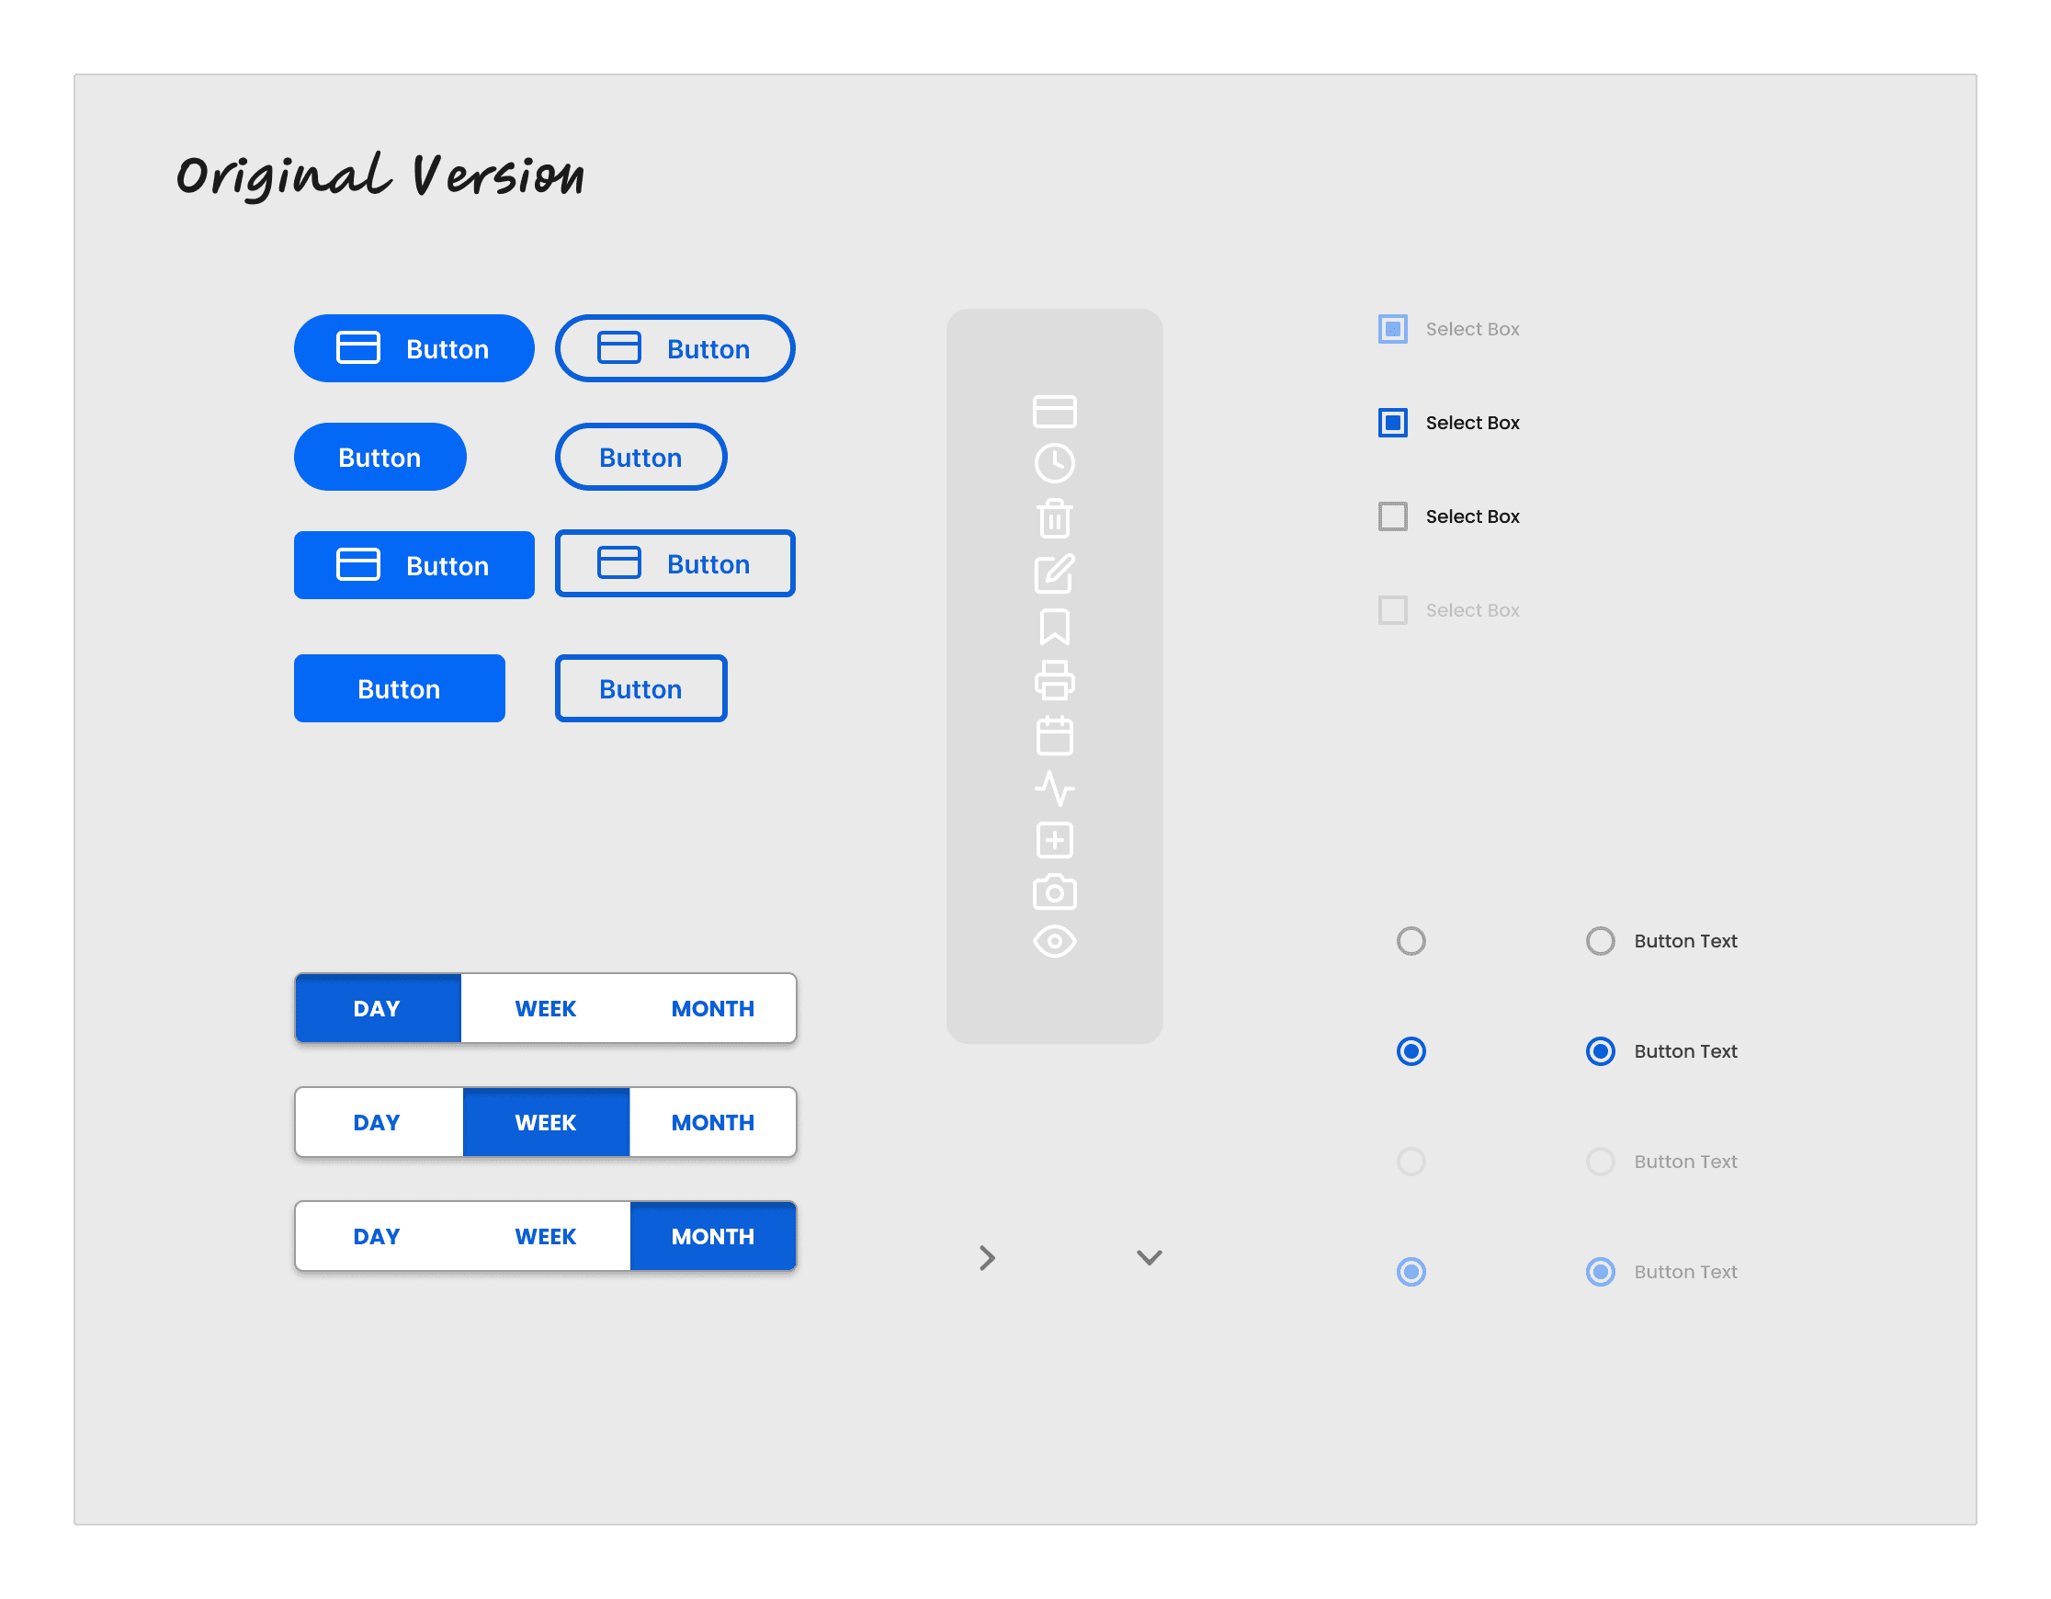The height and width of the screenshot is (1599, 2051).
Task: Uncheck the checked dark blue Select Box
Action: coord(1392,423)
